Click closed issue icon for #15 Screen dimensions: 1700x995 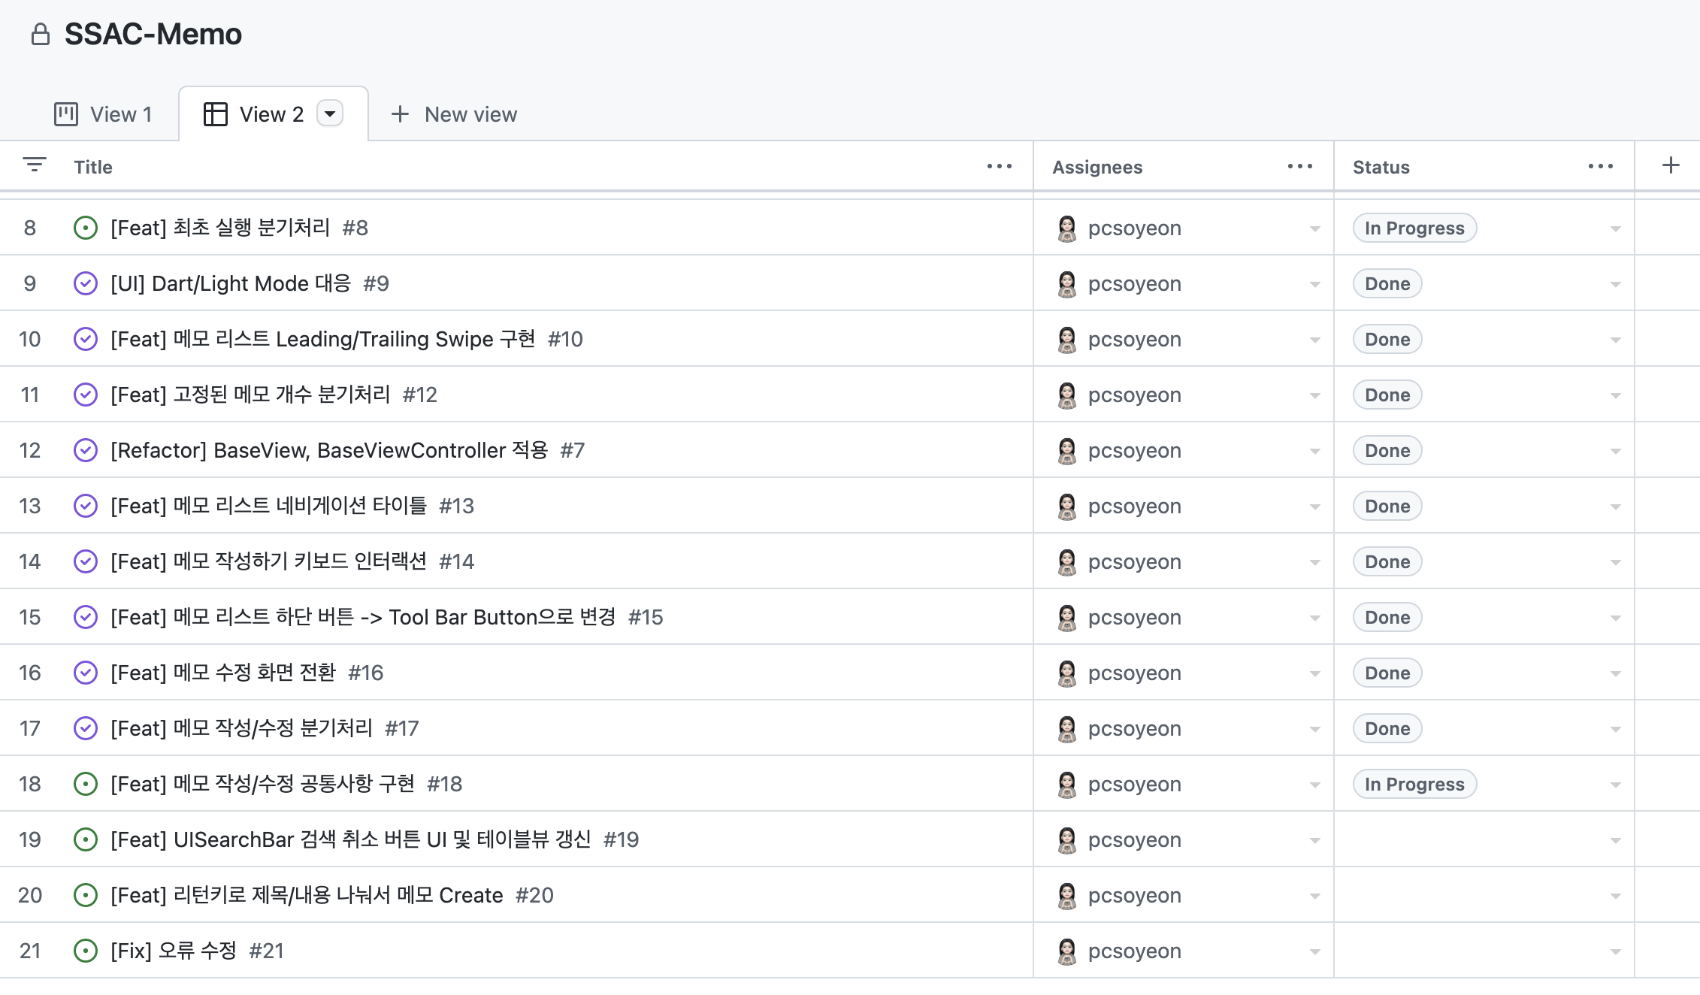coord(86,617)
